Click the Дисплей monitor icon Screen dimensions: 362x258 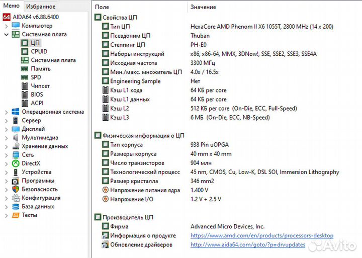pyautogui.click(x=16, y=129)
